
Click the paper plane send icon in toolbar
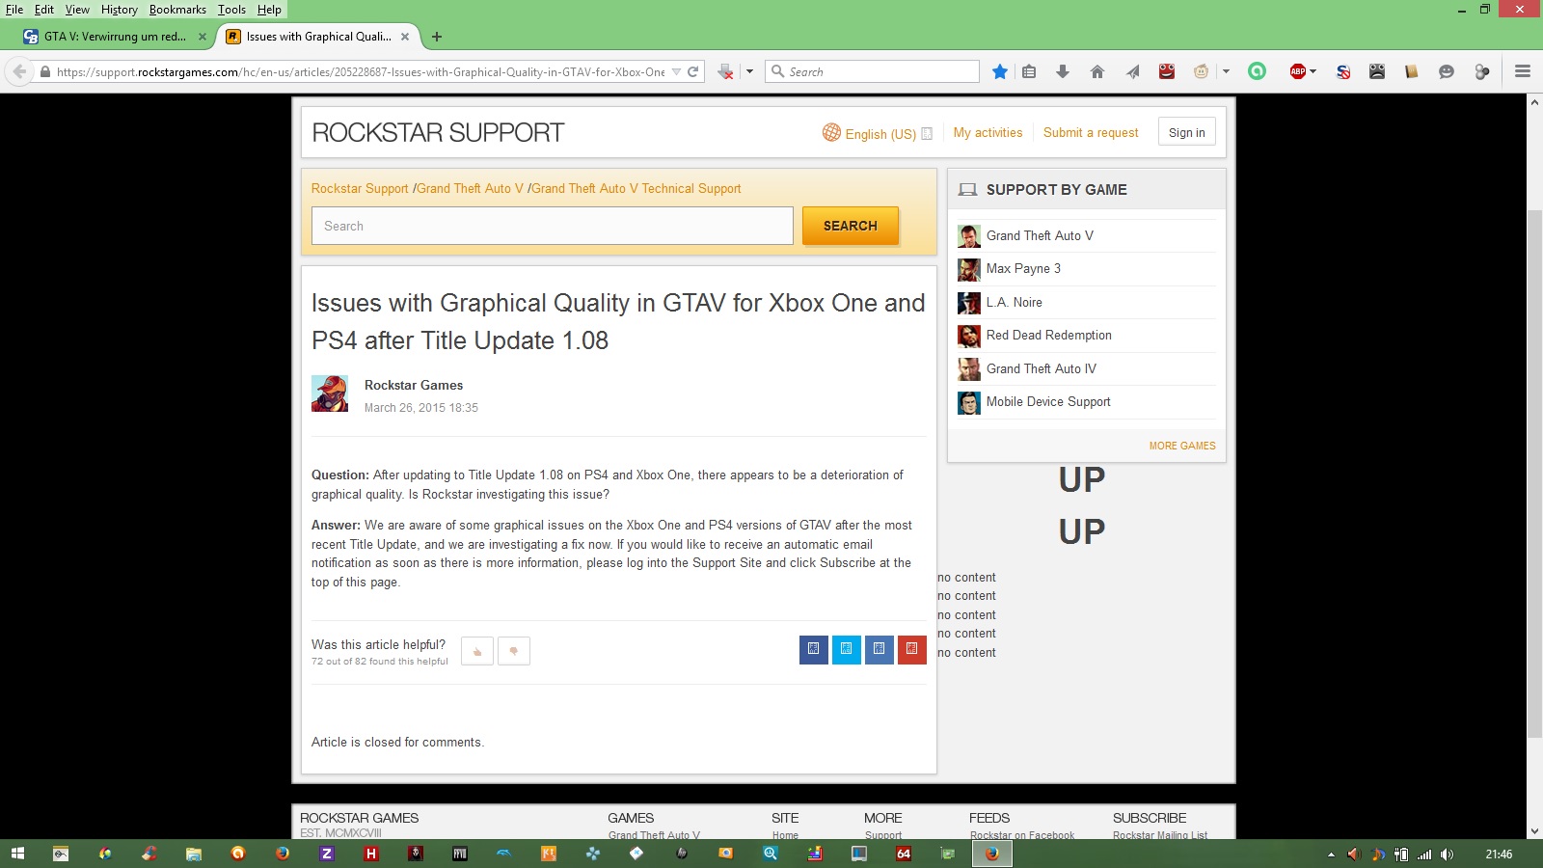[x=1132, y=71]
